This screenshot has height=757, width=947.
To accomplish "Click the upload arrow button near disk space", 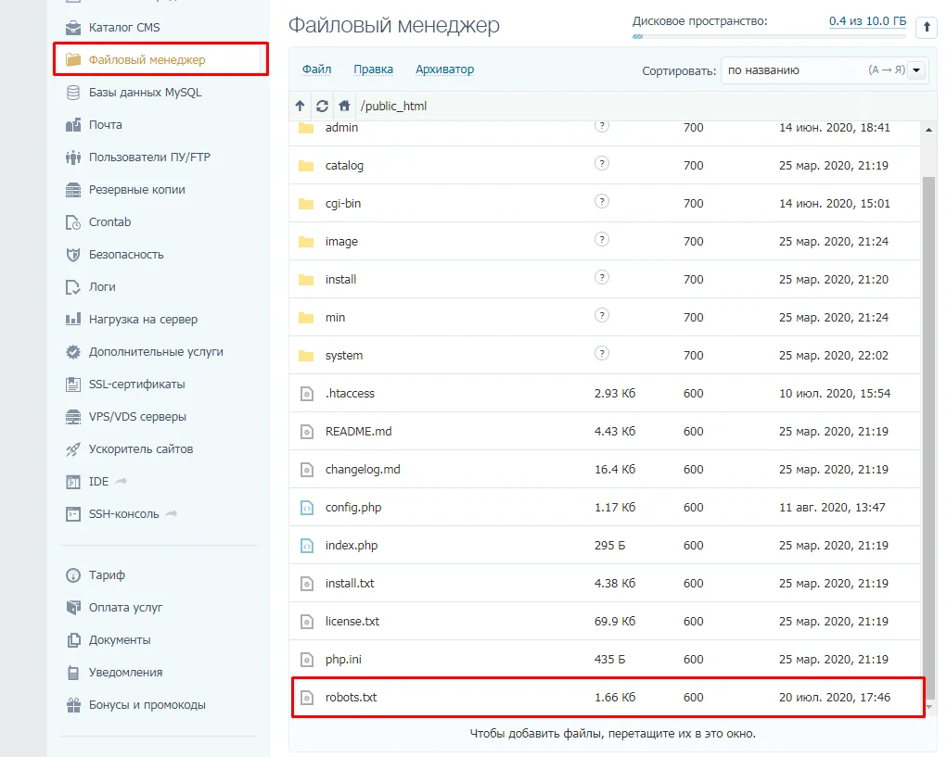I will pos(927,28).
